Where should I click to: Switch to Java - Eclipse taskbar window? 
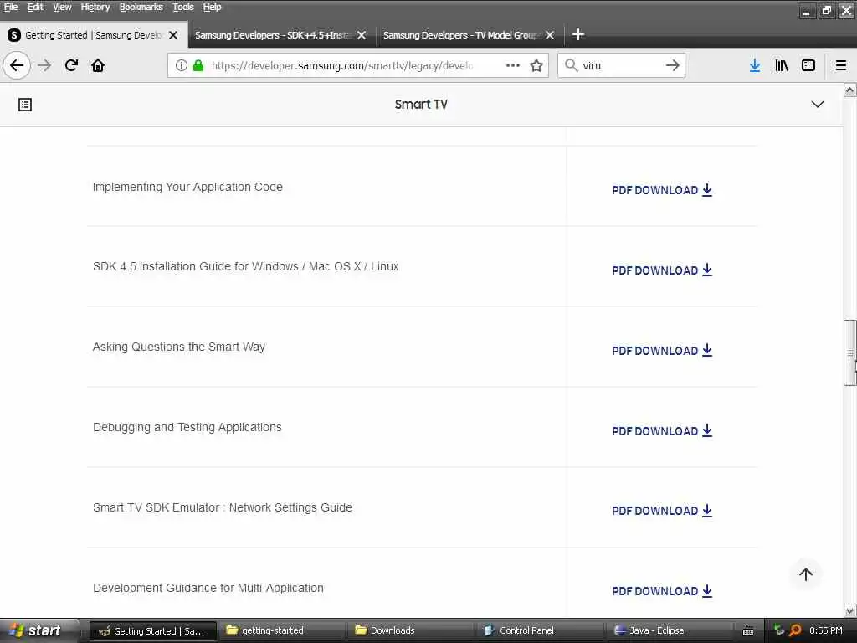pos(670,630)
